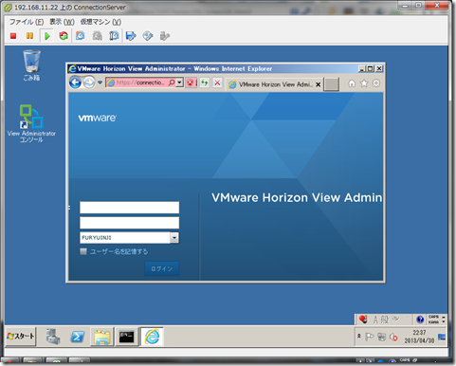Screen dimensions: 456x366
Task: Take a snapshot using the snapshot toolbar icon
Action: tap(81, 36)
